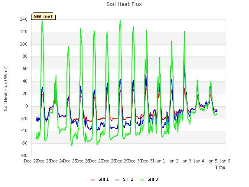Click the -20 y-axis tick label
This screenshot has width=249, height=187.
point(24,118)
